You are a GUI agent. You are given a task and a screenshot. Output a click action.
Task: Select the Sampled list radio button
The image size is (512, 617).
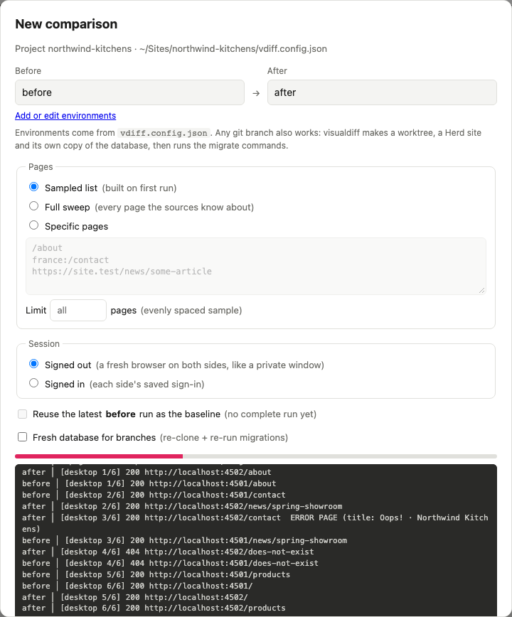tap(34, 187)
